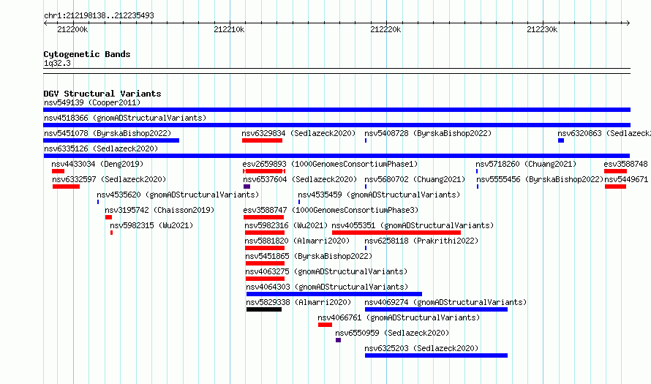Click nsv4433034 (Deng2019) label
This screenshot has height=384, width=651.
(97, 164)
